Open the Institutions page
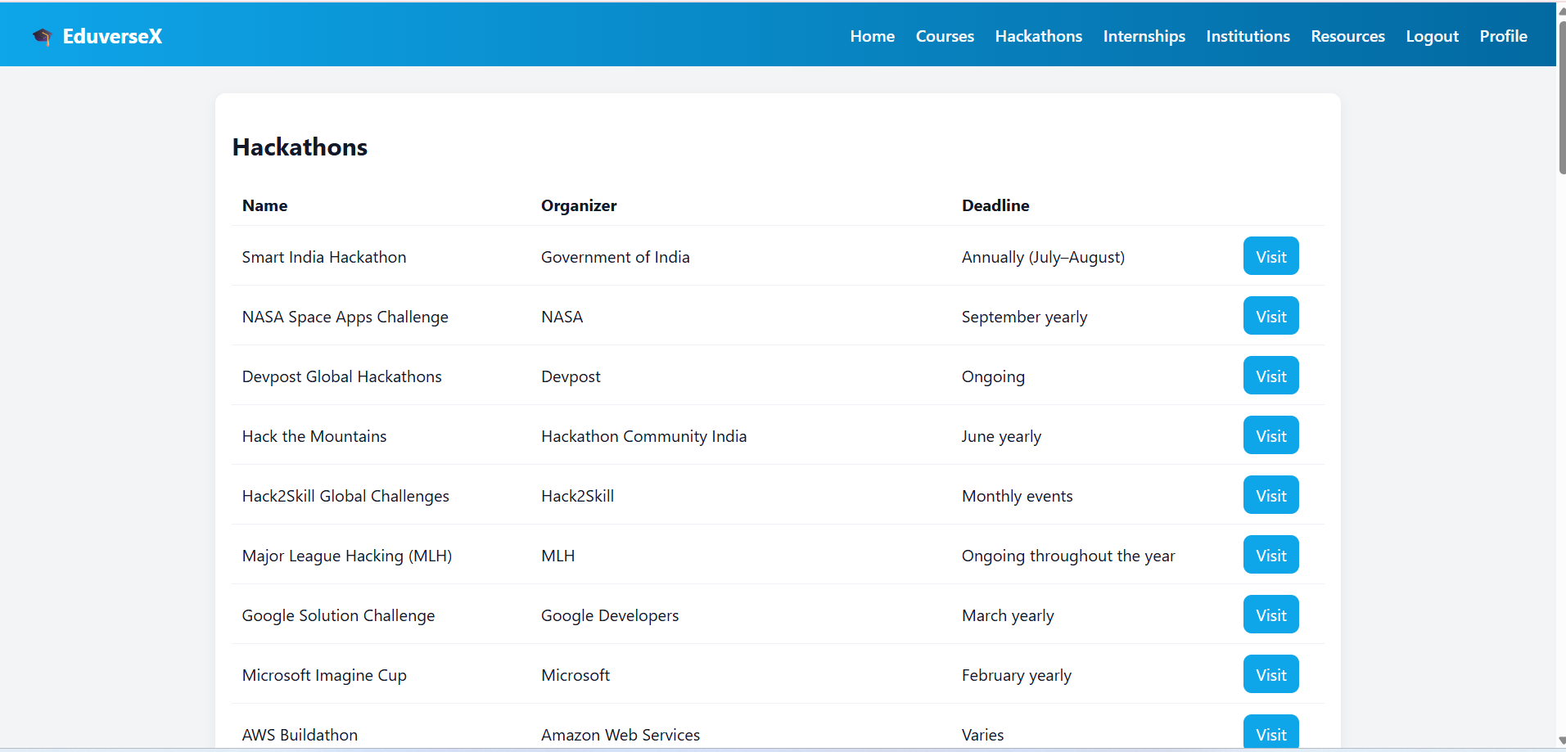Viewport: 1566px width, 752px height. tap(1248, 36)
